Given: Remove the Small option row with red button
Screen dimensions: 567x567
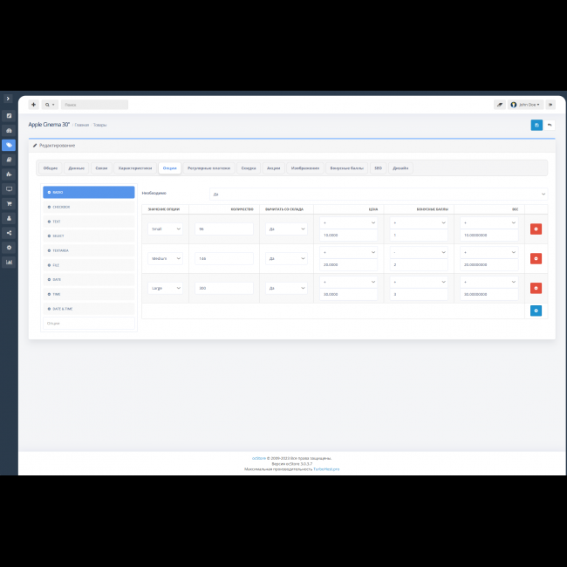Looking at the screenshot, I should pyautogui.click(x=536, y=229).
